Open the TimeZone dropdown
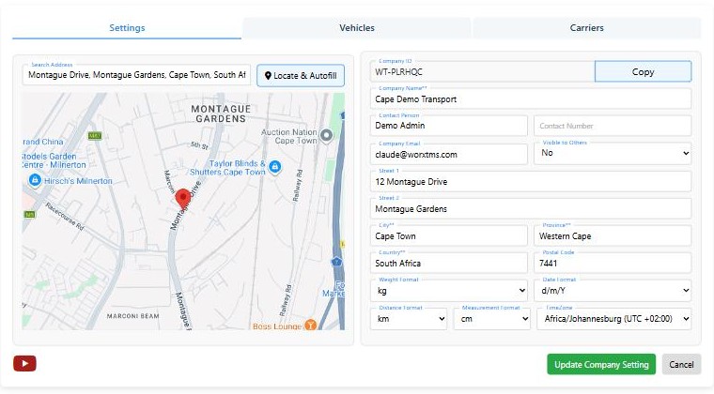This screenshot has height=394, width=714. [613, 319]
